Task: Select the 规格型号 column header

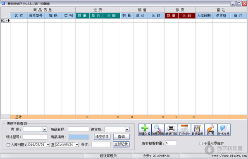Action: click(36, 16)
